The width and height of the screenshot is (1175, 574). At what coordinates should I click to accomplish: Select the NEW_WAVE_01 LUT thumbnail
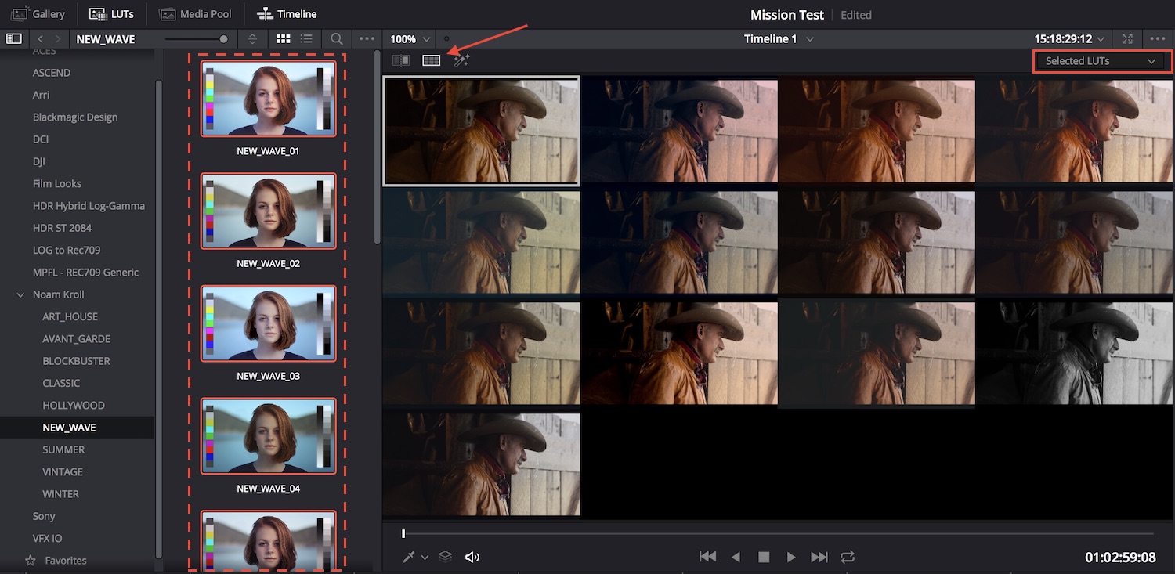[x=269, y=99]
